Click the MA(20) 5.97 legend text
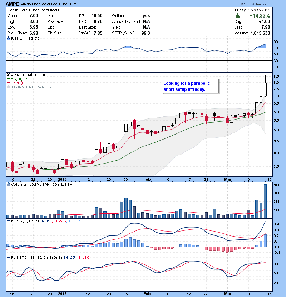286x297 pixels. click(20, 79)
